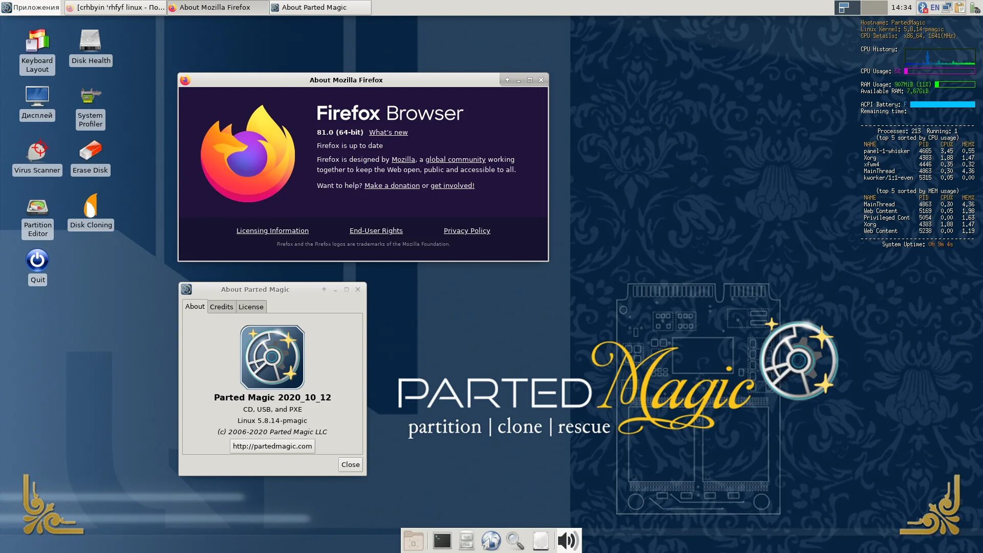This screenshot has width=983, height=553.
Task: Open the Privacy Policy link
Action: click(466, 230)
